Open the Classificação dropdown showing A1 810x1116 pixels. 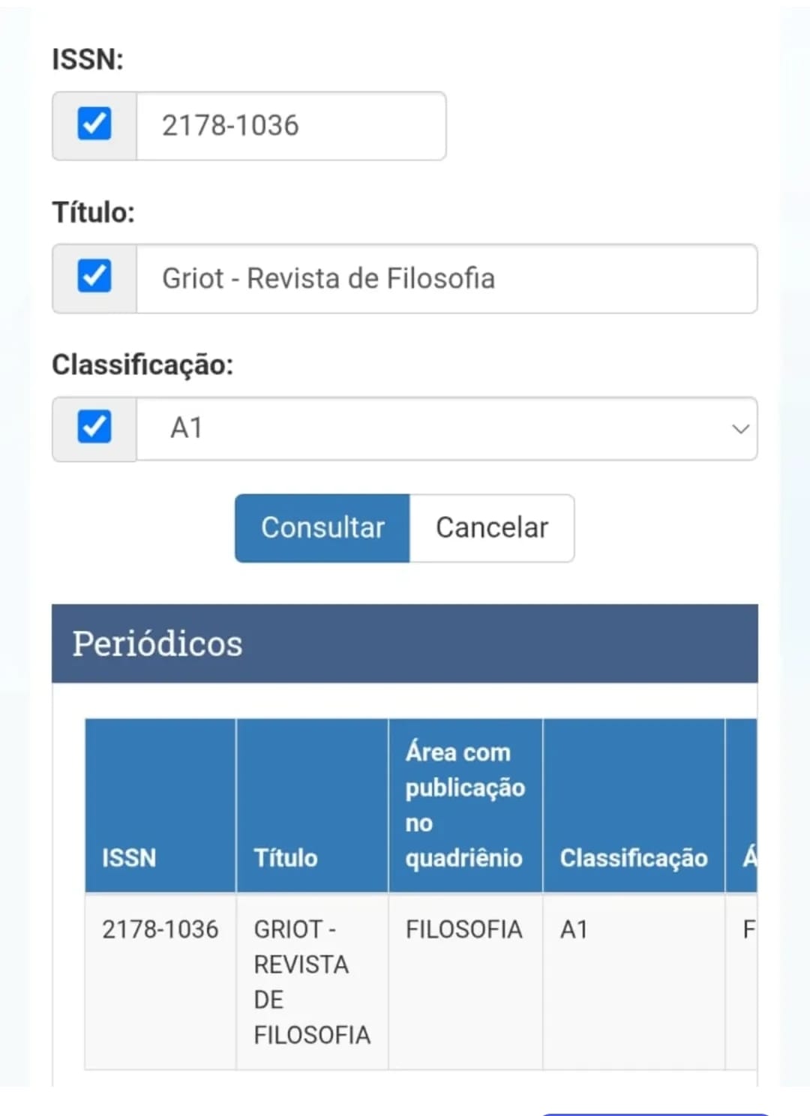point(446,429)
